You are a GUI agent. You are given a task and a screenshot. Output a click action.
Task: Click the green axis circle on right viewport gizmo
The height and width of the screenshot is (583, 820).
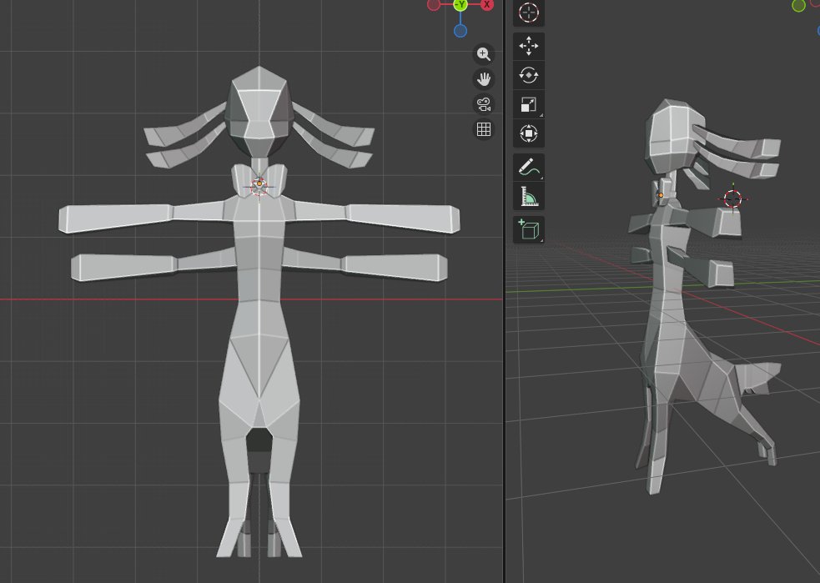pos(798,5)
